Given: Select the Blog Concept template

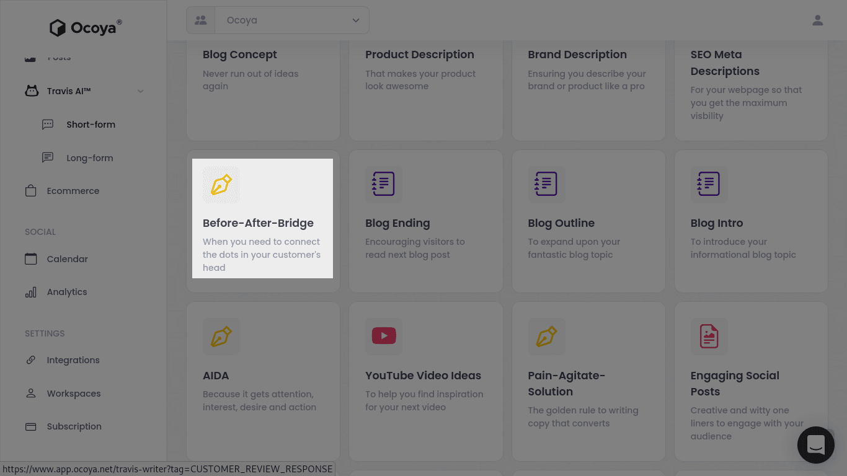Looking at the screenshot, I should coord(240,55).
